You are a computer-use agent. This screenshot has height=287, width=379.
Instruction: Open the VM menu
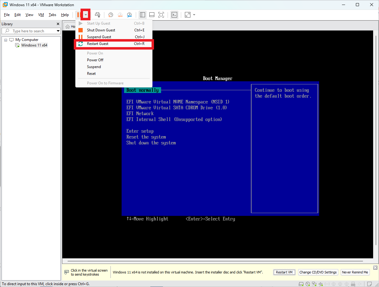tap(41, 14)
